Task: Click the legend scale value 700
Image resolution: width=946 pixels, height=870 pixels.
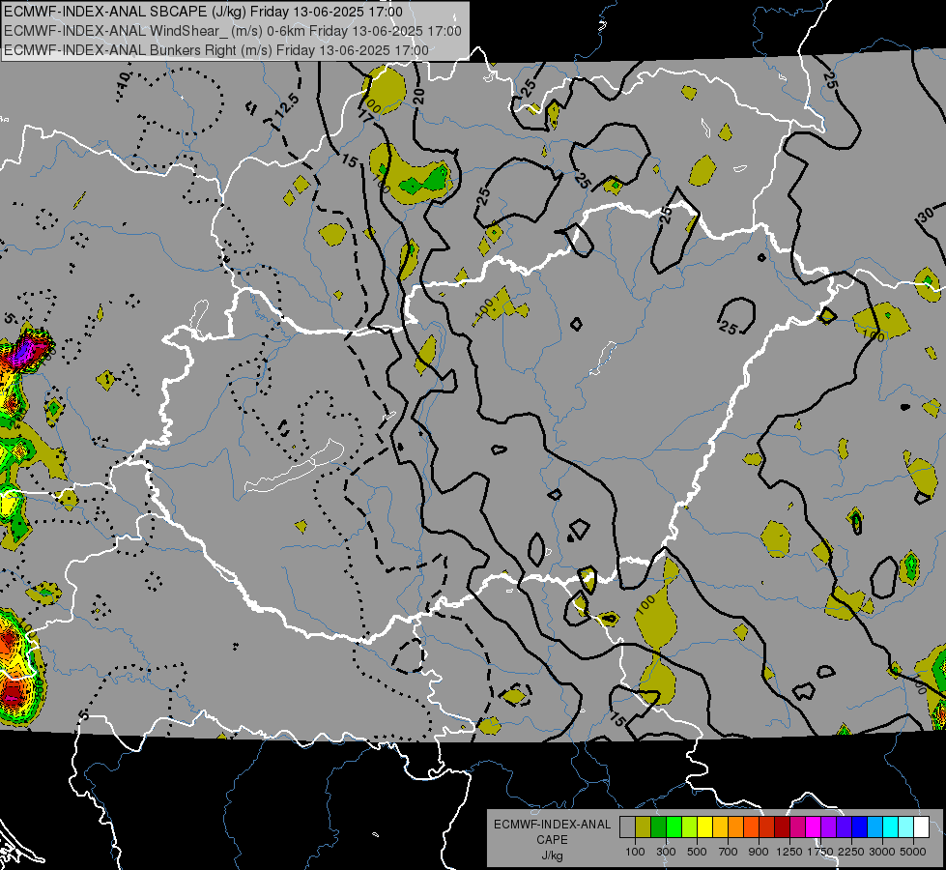Action: point(729,852)
